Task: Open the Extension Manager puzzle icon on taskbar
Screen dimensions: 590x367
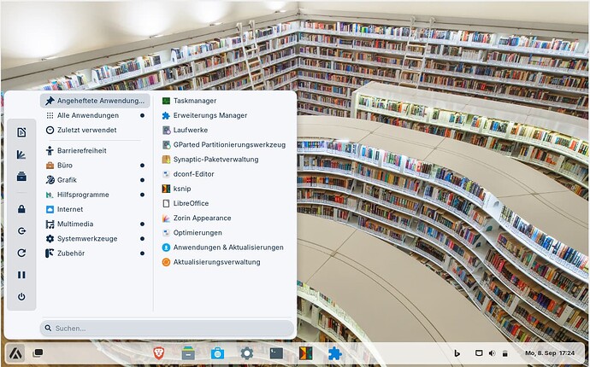Action: tap(335, 353)
